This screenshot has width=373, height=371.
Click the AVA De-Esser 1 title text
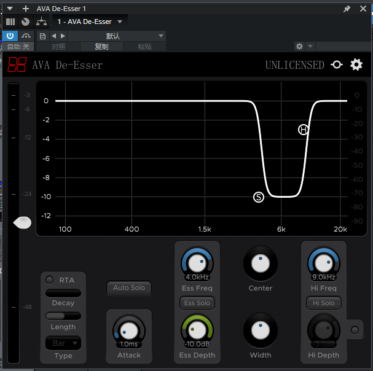pyautogui.click(x=61, y=9)
